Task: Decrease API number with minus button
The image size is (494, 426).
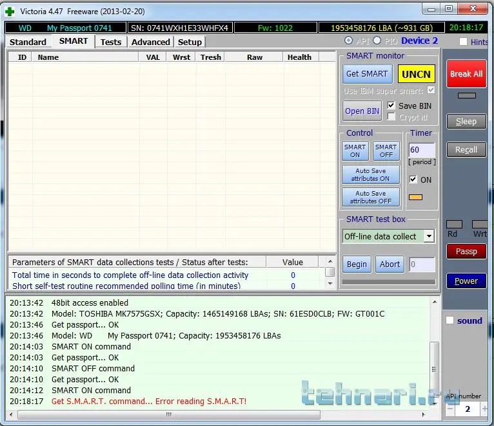Action: coord(450,409)
